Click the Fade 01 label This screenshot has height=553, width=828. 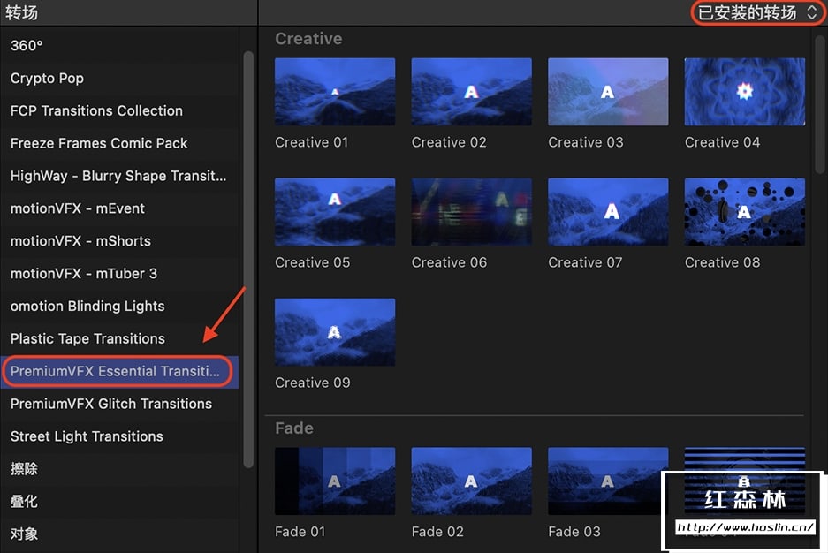click(300, 532)
